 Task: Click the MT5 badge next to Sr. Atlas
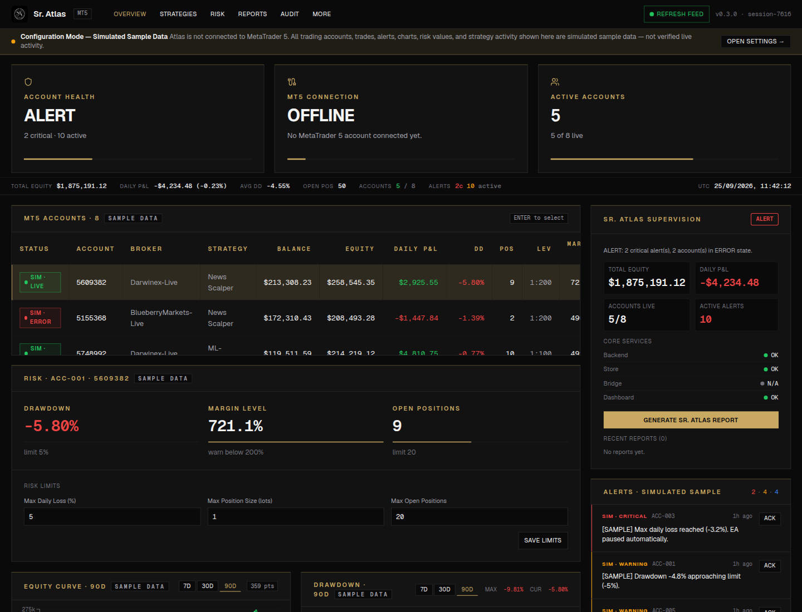coord(82,13)
